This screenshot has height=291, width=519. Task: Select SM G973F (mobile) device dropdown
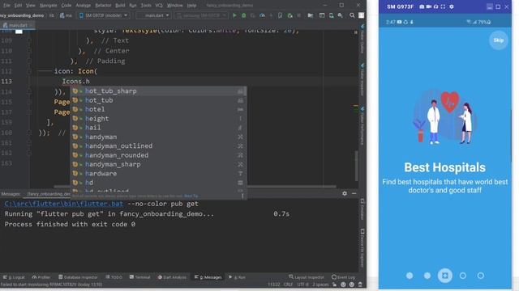point(104,15)
